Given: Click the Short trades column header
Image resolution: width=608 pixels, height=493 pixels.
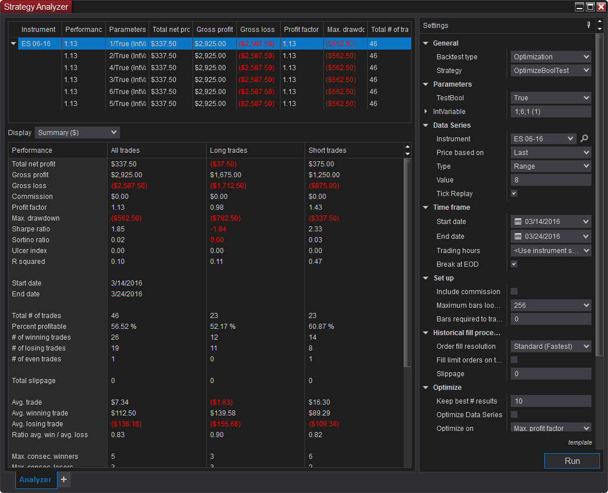Looking at the screenshot, I should coord(354,150).
